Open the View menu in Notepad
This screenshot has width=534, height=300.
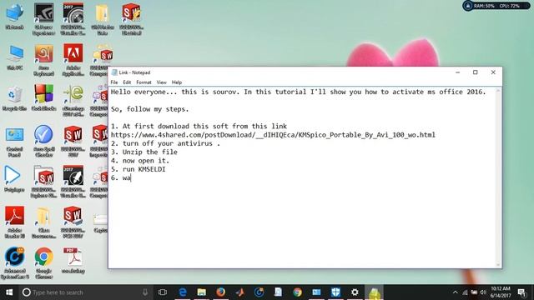coord(161,82)
